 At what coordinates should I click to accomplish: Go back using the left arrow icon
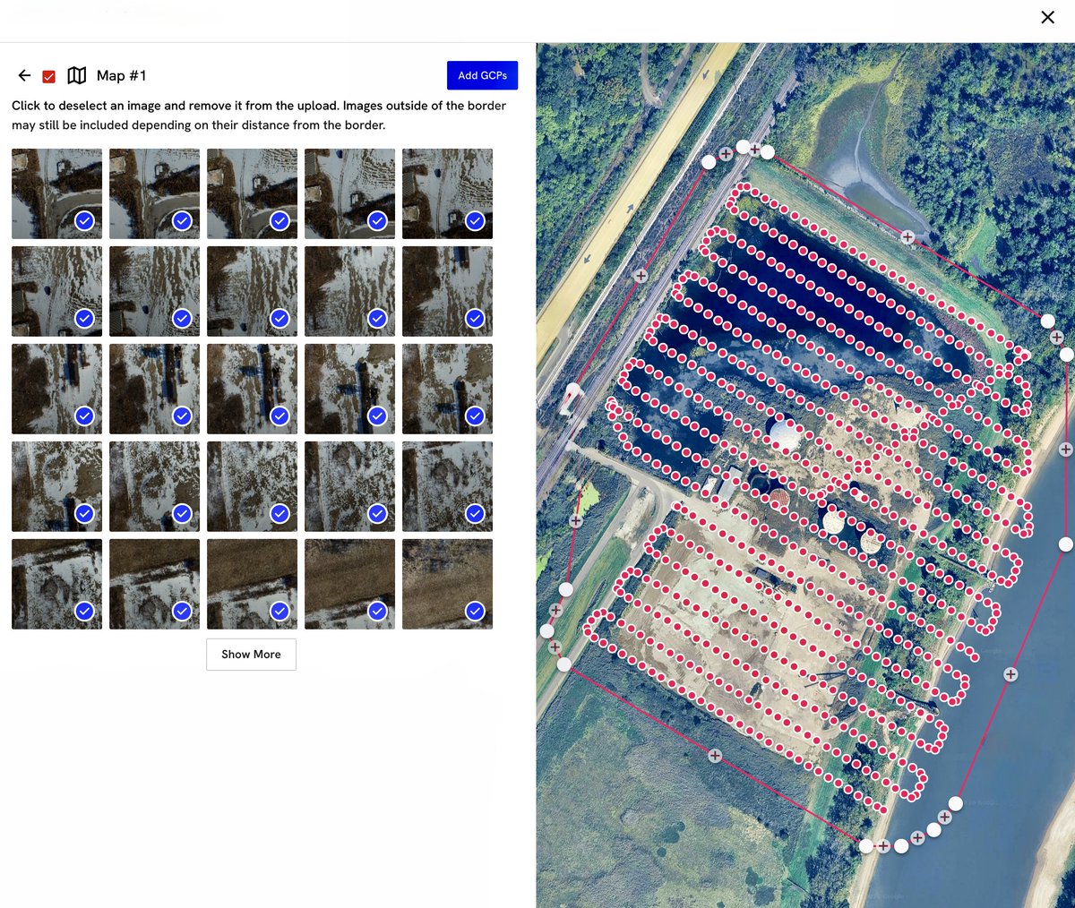(24, 75)
